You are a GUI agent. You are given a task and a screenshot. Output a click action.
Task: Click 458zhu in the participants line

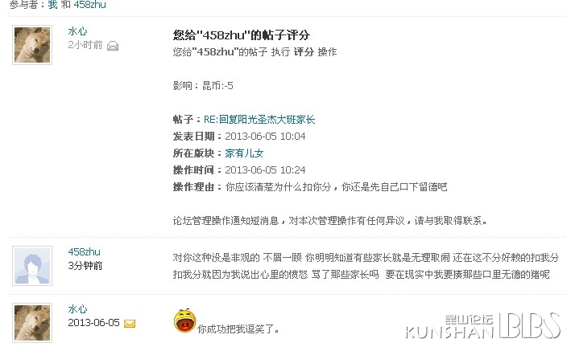pos(89,5)
